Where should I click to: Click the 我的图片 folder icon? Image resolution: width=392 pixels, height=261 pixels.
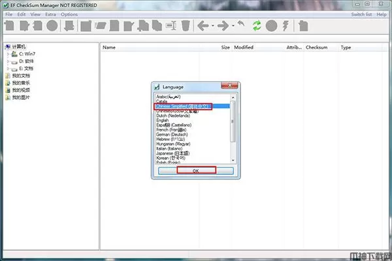[8, 97]
